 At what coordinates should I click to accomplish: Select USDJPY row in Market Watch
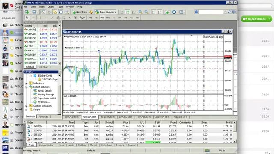[41, 42]
